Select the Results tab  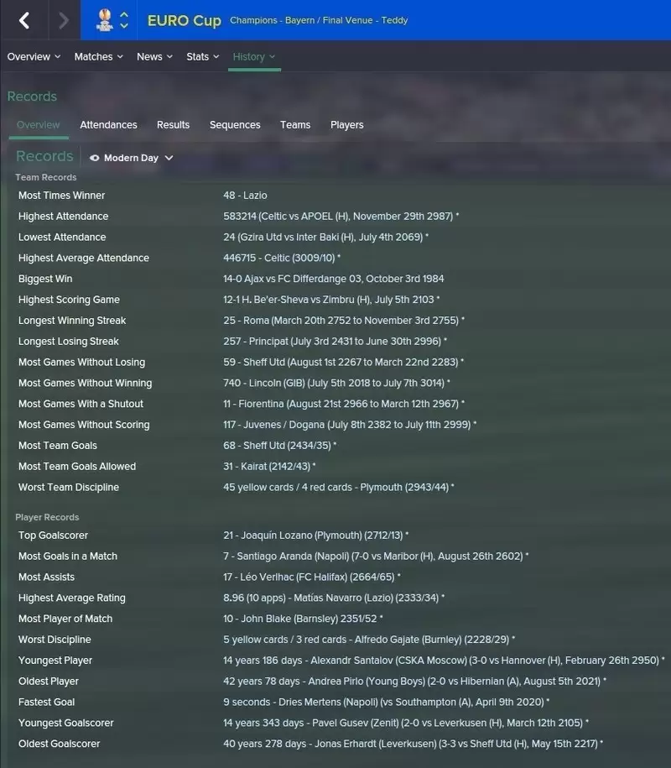pyautogui.click(x=173, y=125)
